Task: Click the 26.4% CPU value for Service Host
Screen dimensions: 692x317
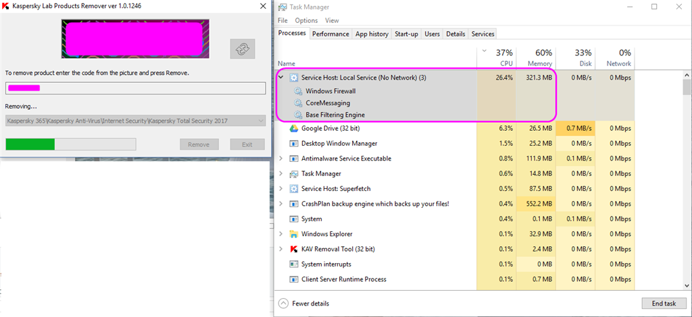Action: (x=503, y=78)
